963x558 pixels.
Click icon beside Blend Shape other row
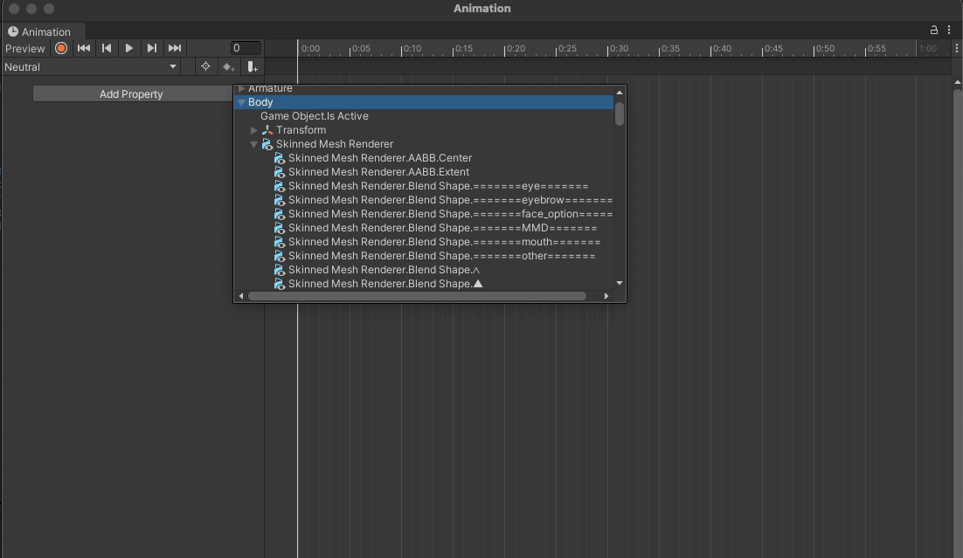coord(280,256)
